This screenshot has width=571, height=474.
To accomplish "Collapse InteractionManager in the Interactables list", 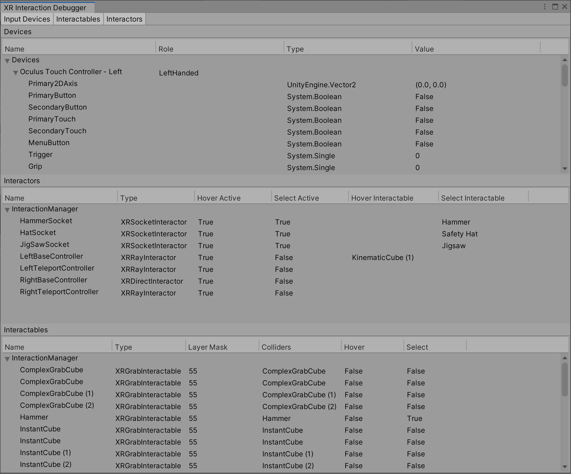I will coord(7,358).
